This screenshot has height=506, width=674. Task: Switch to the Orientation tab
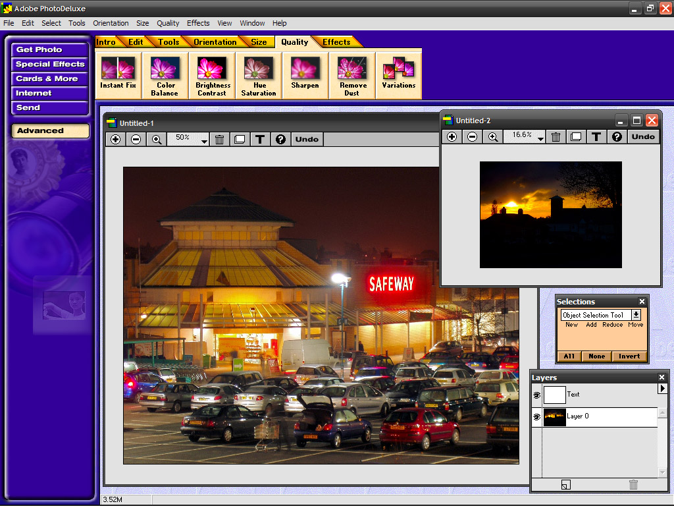(215, 41)
